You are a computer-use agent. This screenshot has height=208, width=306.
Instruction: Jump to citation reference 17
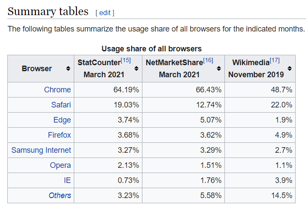274,60
